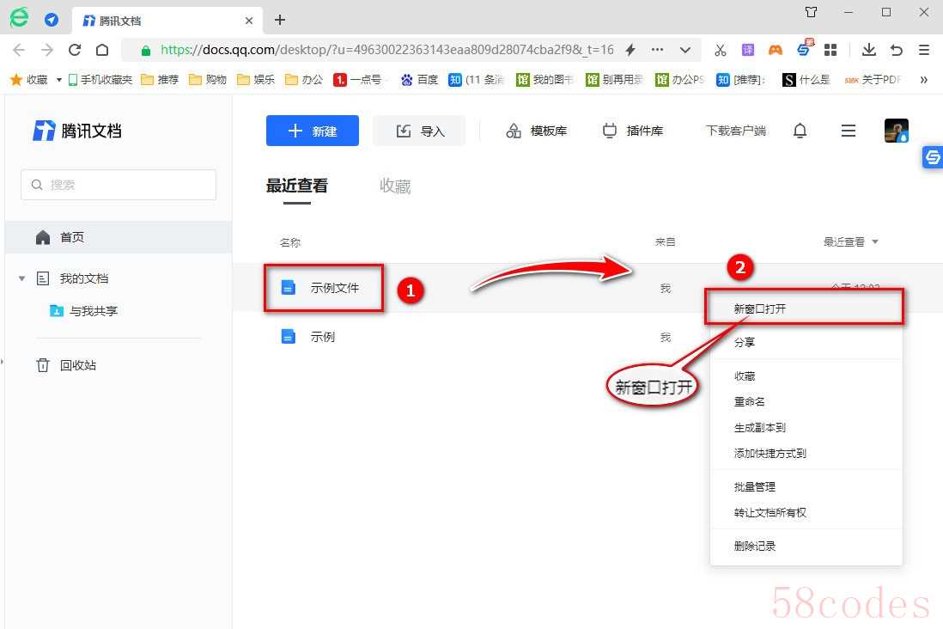943x629 pixels.
Task: Expand the 收藏 bookmark dropdown arrow
Action: (59, 79)
